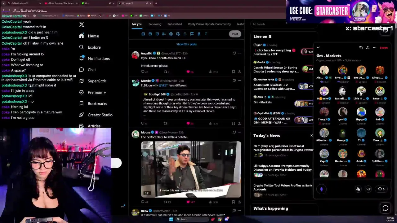397x223 pixels.
Task: Open a new browser tab
Action: pyautogui.click(x=156, y=3)
